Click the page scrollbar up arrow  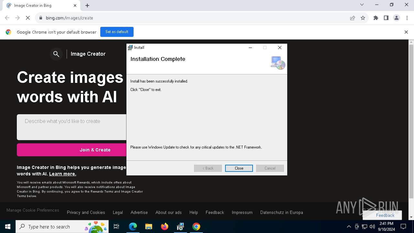(411, 42)
